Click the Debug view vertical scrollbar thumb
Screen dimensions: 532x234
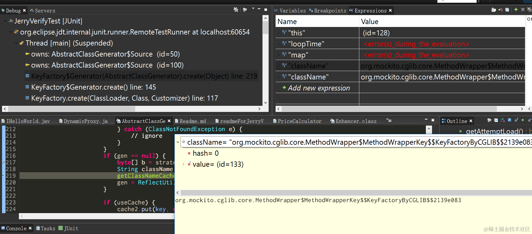pos(265,28)
